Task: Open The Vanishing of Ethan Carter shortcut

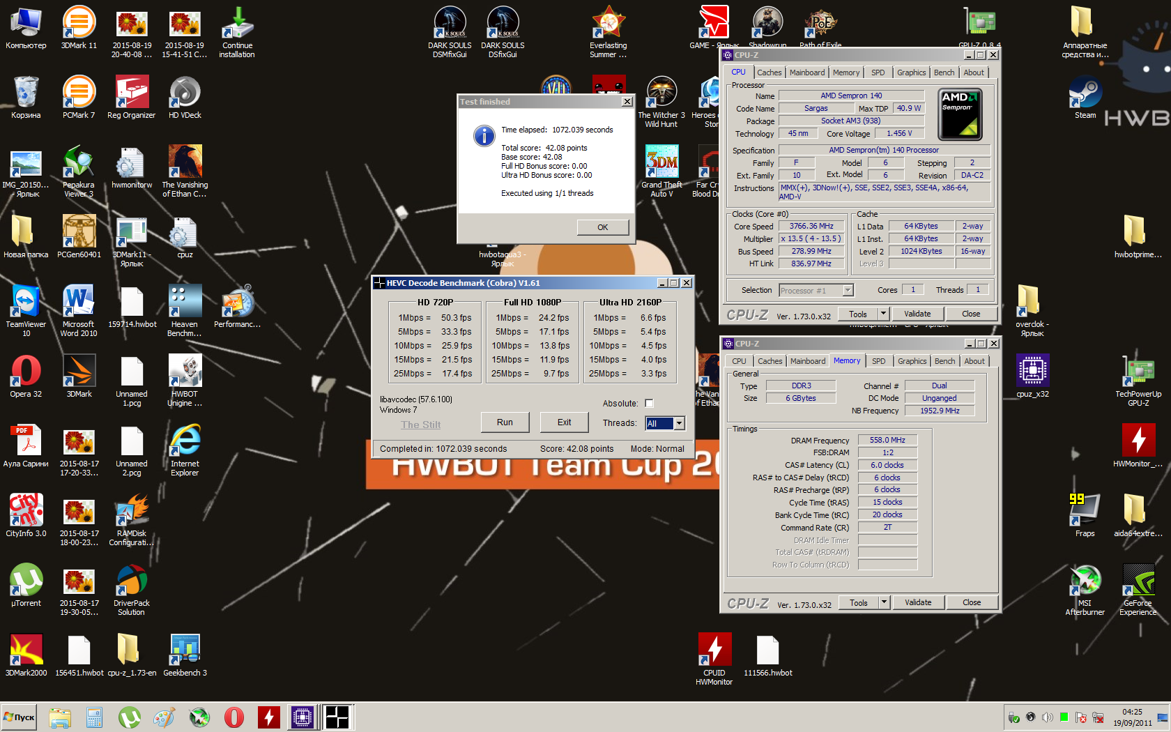Action: [185, 171]
